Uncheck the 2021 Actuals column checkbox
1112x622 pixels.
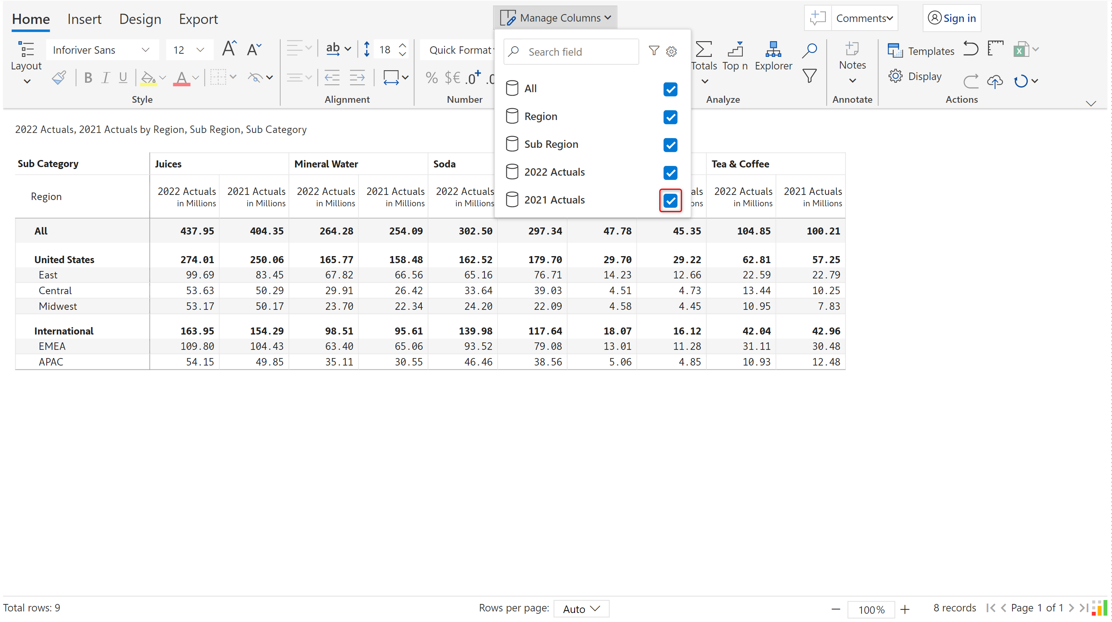point(670,200)
